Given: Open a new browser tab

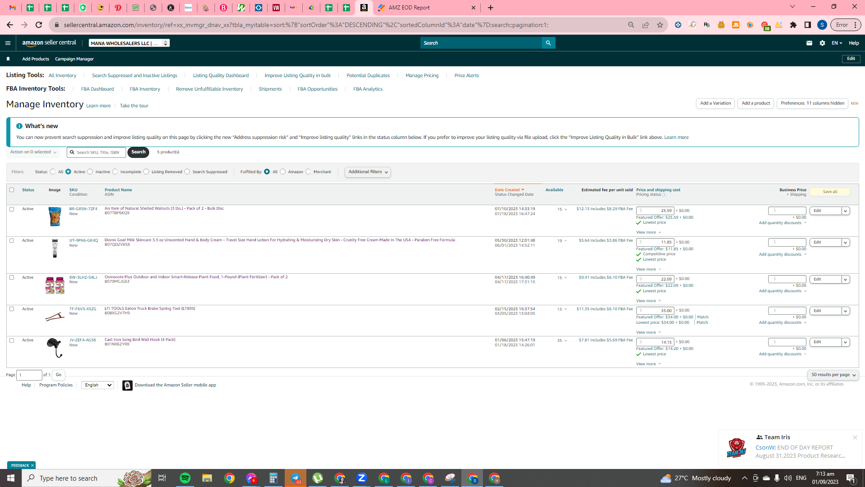Looking at the screenshot, I should [x=491, y=8].
